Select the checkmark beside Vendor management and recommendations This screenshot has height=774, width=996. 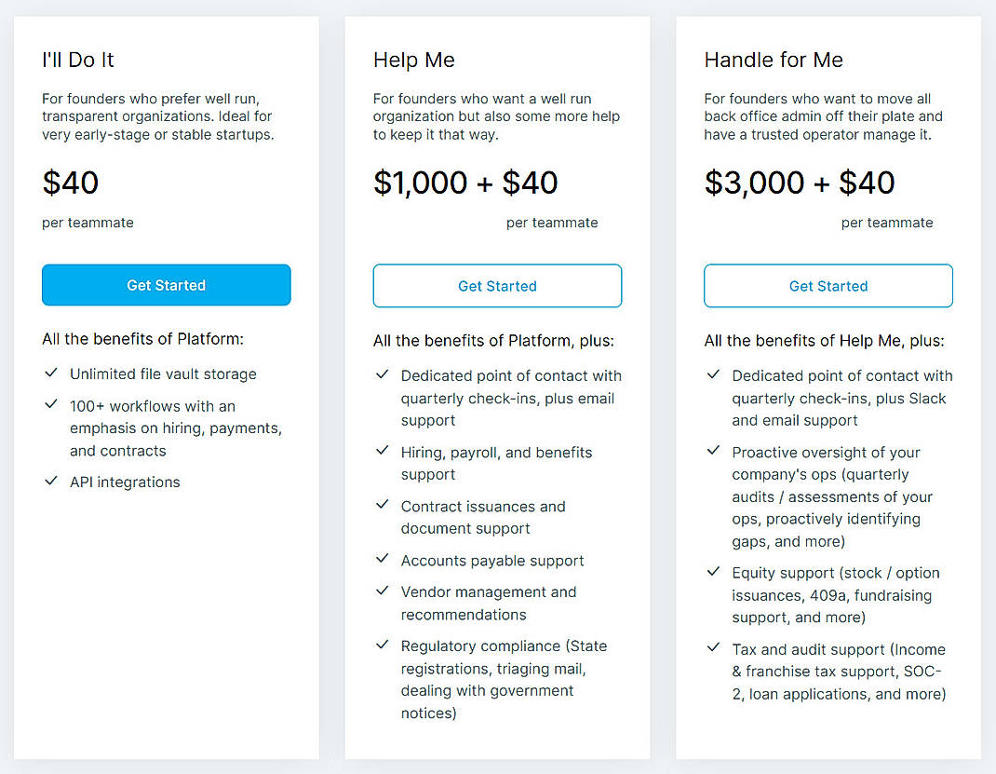point(383,591)
